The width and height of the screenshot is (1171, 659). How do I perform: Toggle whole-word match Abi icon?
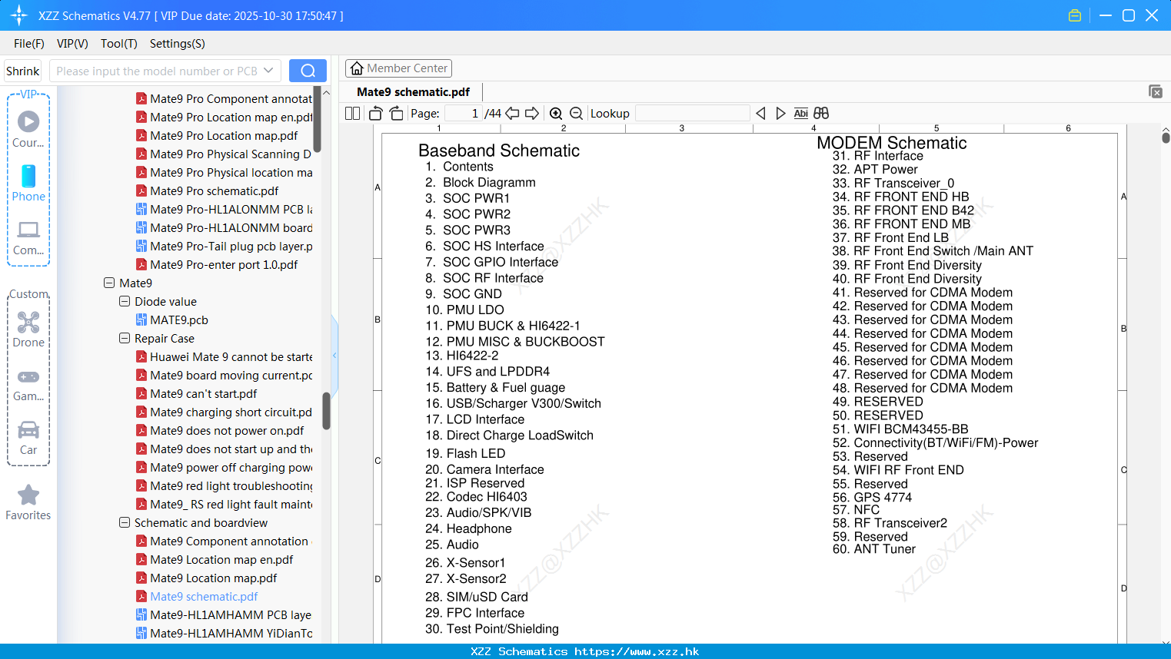[801, 114]
